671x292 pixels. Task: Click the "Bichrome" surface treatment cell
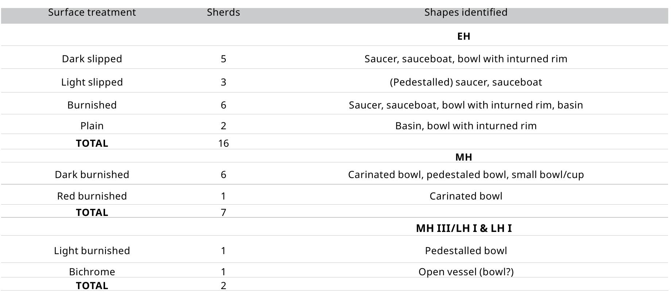[92, 272]
